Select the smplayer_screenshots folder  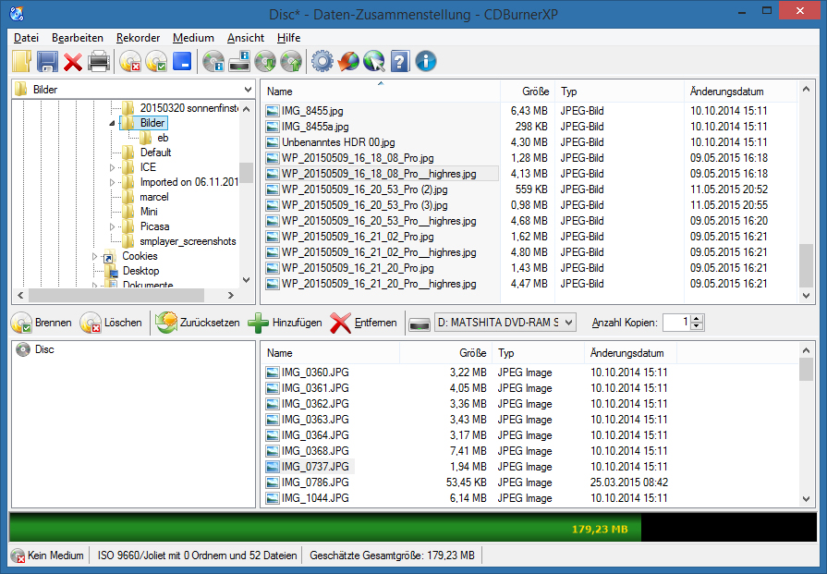coord(188,241)
